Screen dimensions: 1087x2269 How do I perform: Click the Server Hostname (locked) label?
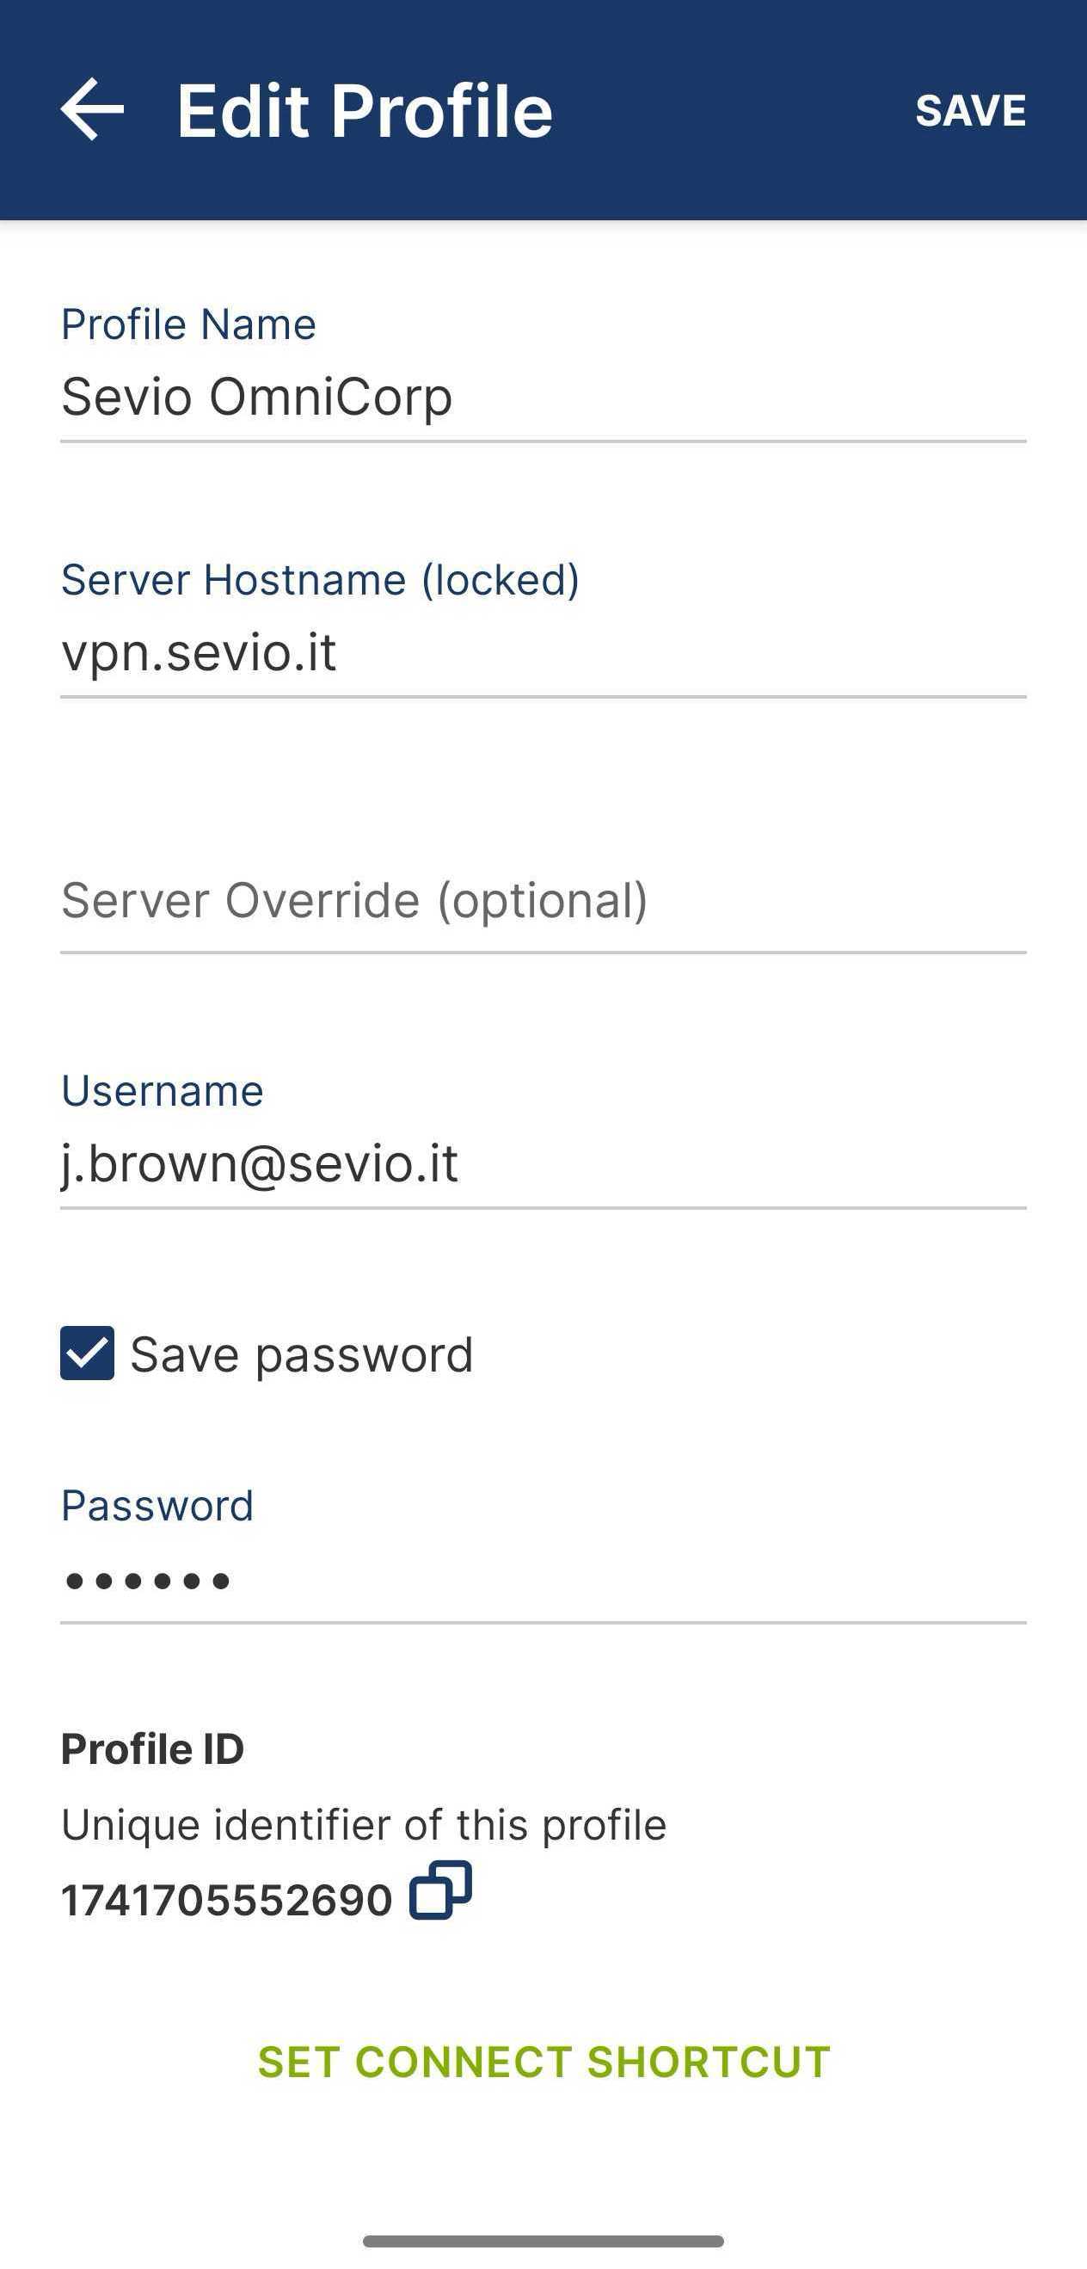pyautogui.click(x=321, y=580)
